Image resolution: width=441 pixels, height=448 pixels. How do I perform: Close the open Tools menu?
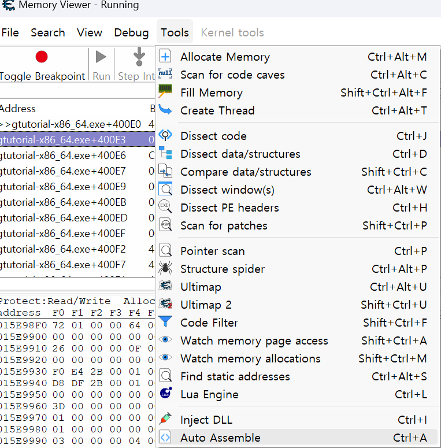(x=175, y=32)
